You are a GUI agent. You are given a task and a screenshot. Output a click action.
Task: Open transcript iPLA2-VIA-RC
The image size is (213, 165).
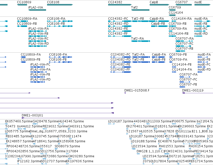37,41
